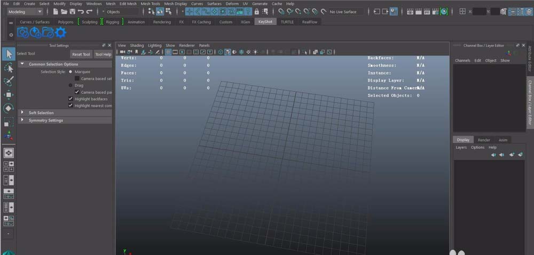Toggle use all lights bulb icon

point(255,52)
